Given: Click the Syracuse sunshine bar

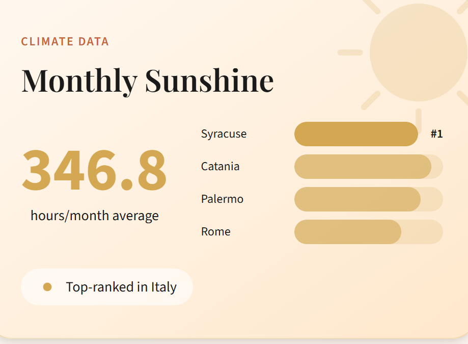Looking at the screenshot, I should (356, 134).
